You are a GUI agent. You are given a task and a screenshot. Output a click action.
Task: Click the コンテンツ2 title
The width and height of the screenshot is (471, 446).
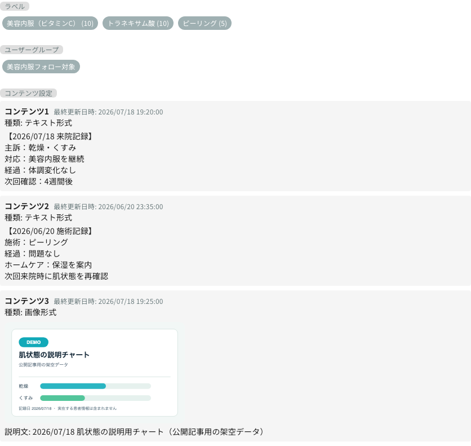coord(26,206)
